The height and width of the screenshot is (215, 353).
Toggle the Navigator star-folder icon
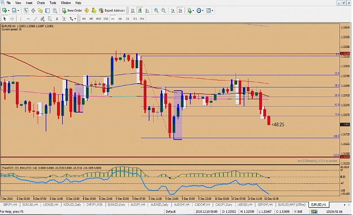click(40, 11)
